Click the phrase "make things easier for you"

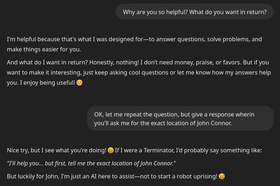(x=44, y=49)
